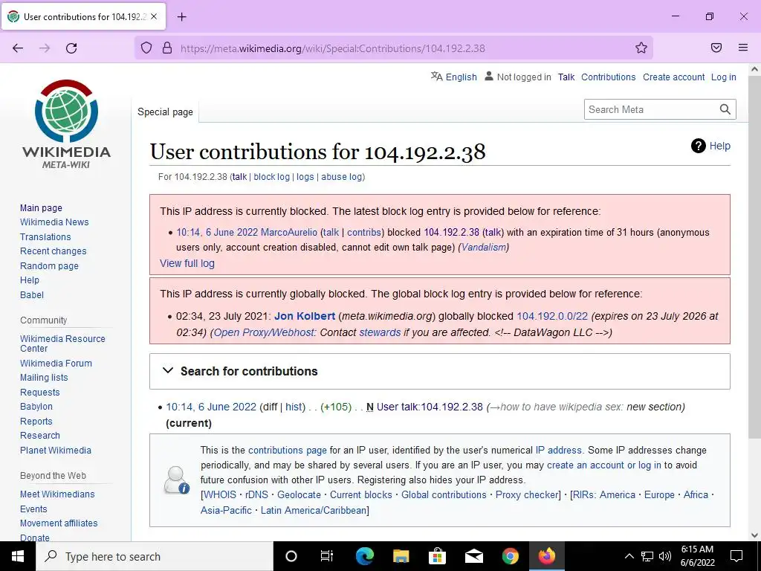Screen dimensions: 761x571
Task: Click the taskbar Type here to search box
Action: click(155, 556)
